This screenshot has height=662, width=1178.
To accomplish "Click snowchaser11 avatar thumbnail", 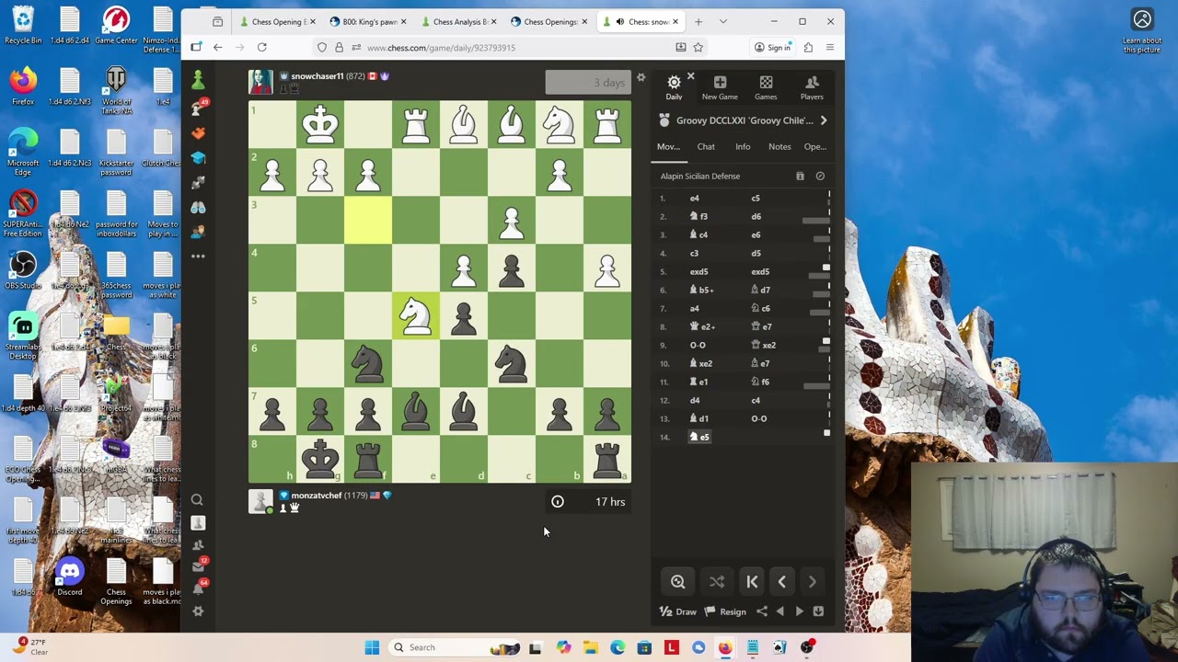I will pos(260,82).
